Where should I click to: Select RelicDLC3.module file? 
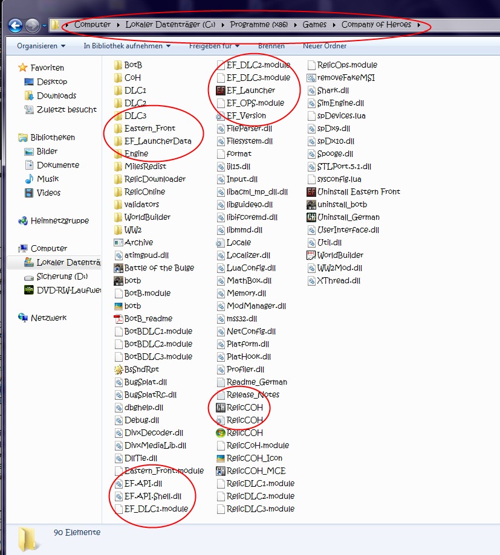click(x=256, y=509)
